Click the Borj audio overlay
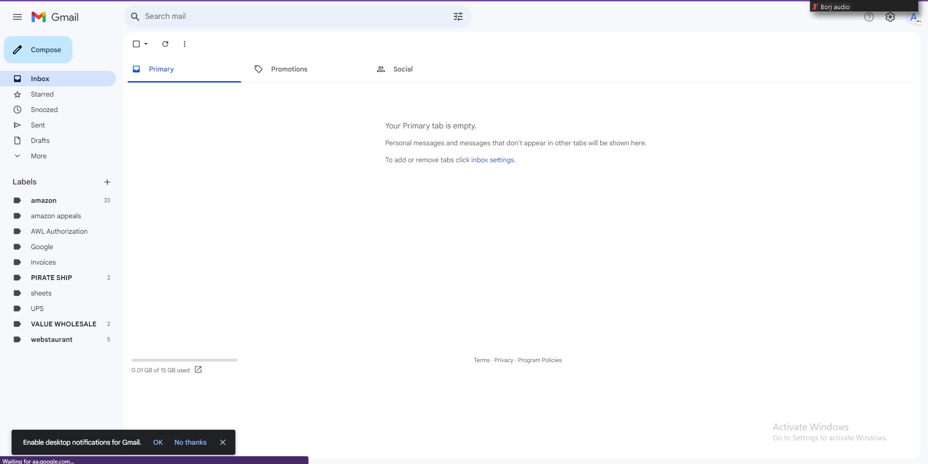The image size is (928, 464). tap(864, 6)
